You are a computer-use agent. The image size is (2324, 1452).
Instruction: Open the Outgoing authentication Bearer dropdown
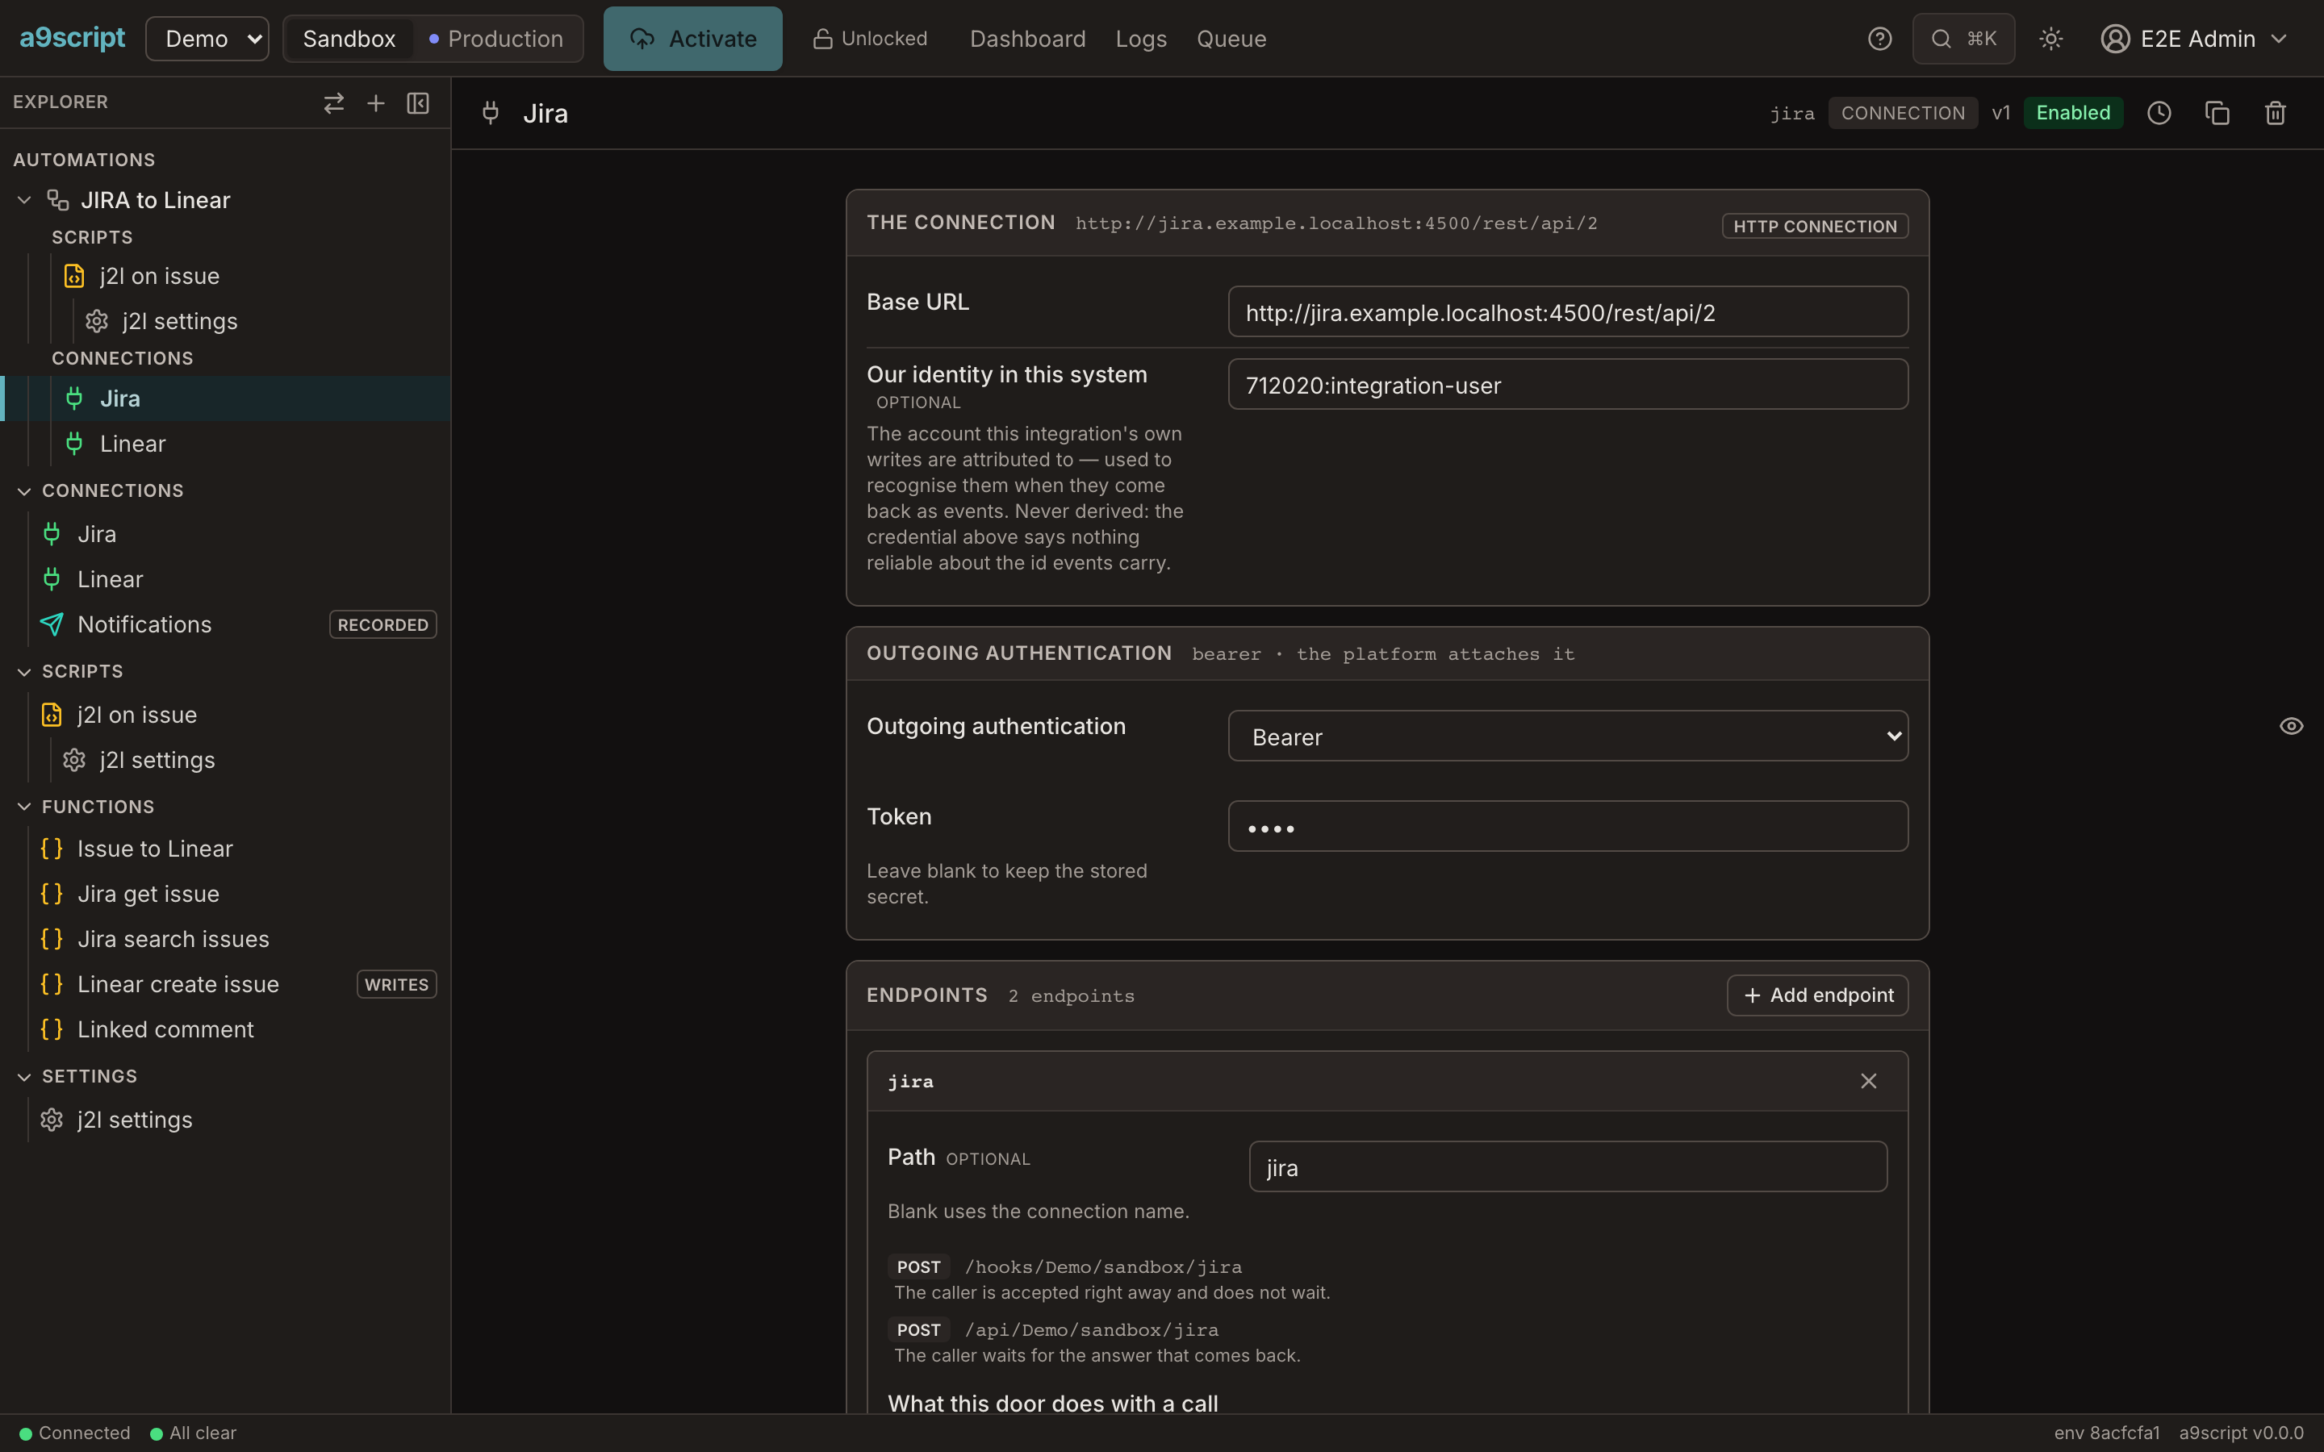click(1567, 736)
